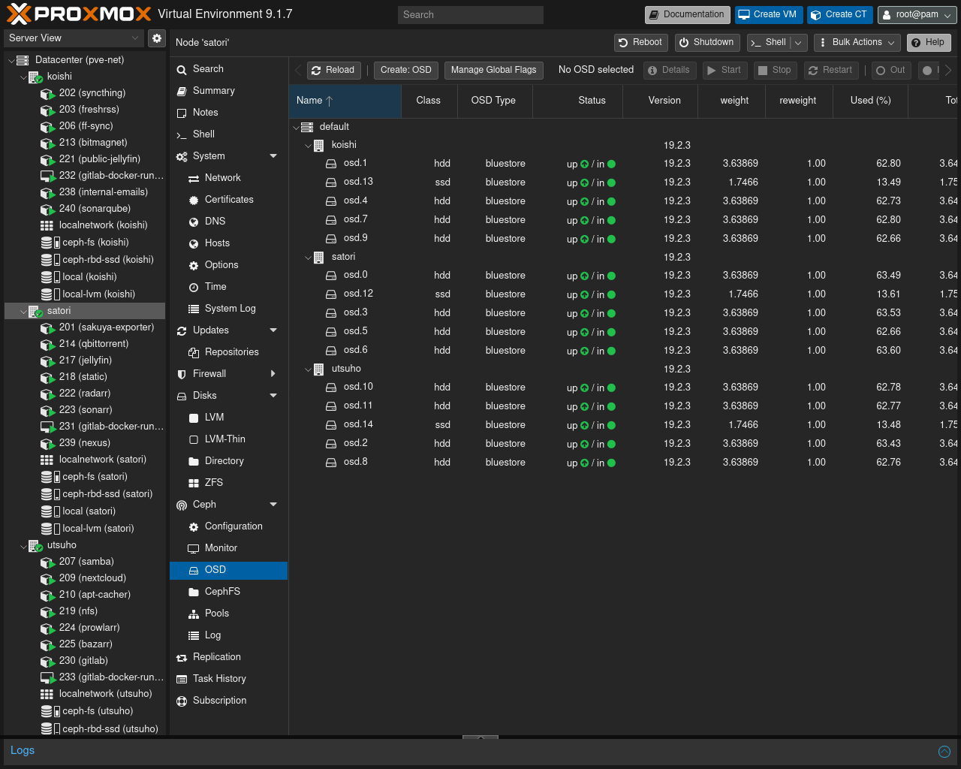Viewport: 961px width, 769px height.
Task: Open ZFS disks page
Action: tap(214, 483)
